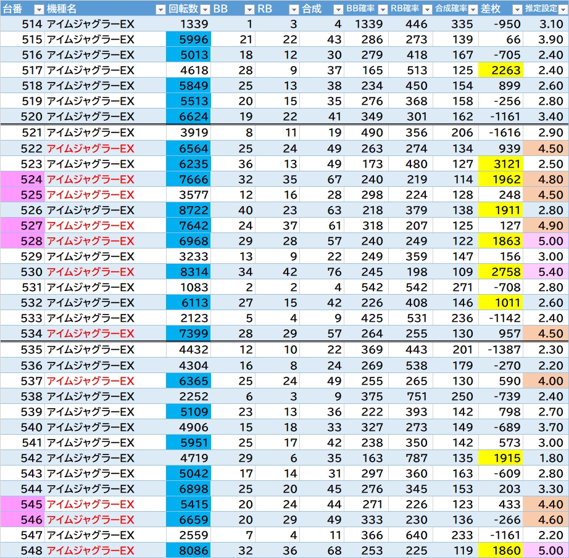Select the 合成確率 cell 271

[456, 287]
